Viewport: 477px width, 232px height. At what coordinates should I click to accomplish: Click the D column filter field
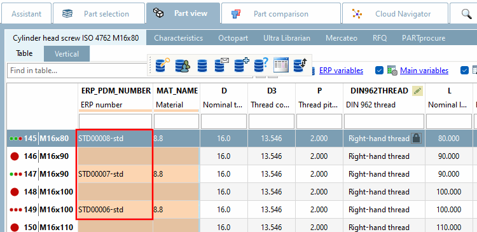pyautogui.click(x=224, y=121)
